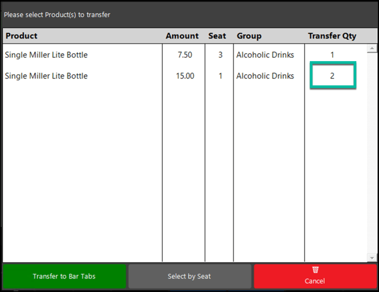Click the Transfer to Bar Tabs button

click(x=64, y=276)
